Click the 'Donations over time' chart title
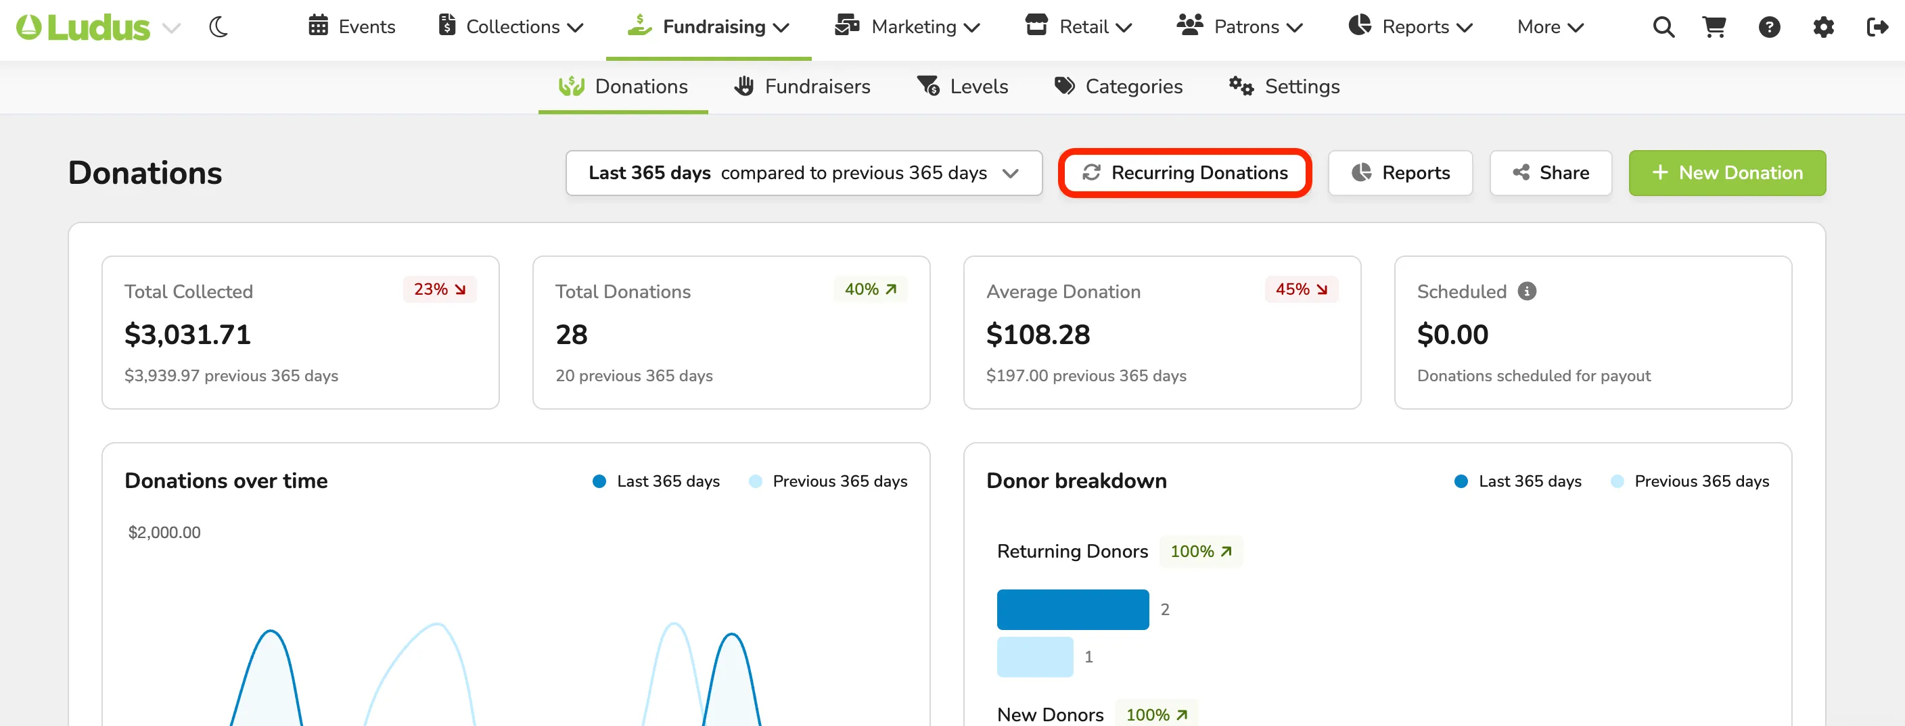Viewport: 1905px width, 726px height. pos(227,481)
